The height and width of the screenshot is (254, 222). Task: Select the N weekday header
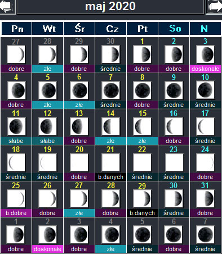(205, 29)
